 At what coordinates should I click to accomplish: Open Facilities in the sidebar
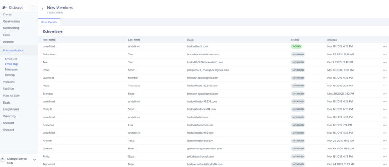(9, 89)
